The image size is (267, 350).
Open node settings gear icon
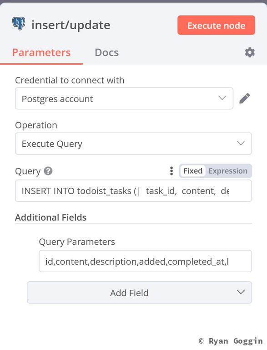click(250, 52)
